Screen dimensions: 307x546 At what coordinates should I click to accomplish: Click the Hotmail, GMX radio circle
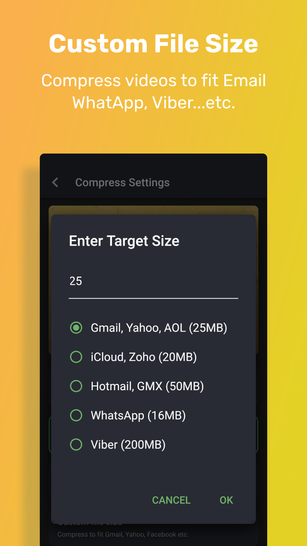coord(76,386)
